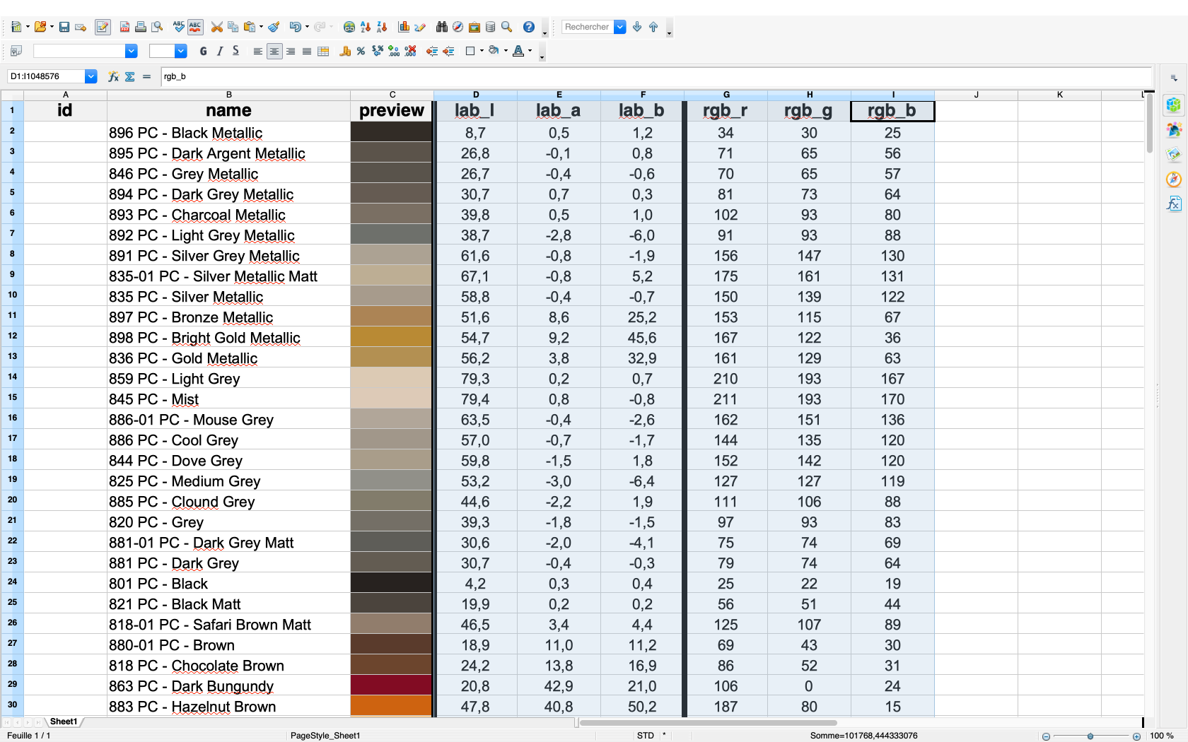Click the formula input line
1188x742 pixels.
(656, 76)
